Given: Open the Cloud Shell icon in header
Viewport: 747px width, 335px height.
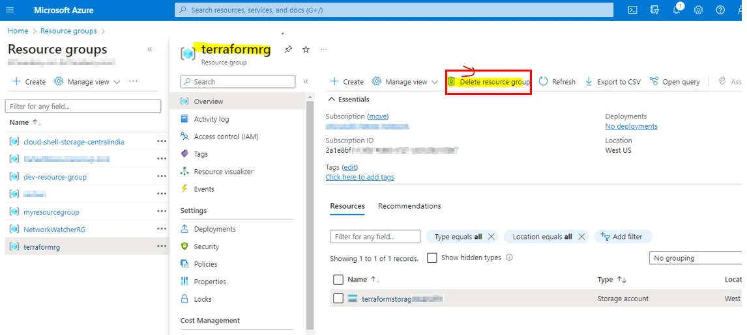Looking at the screenshot, I should [632, 10].
